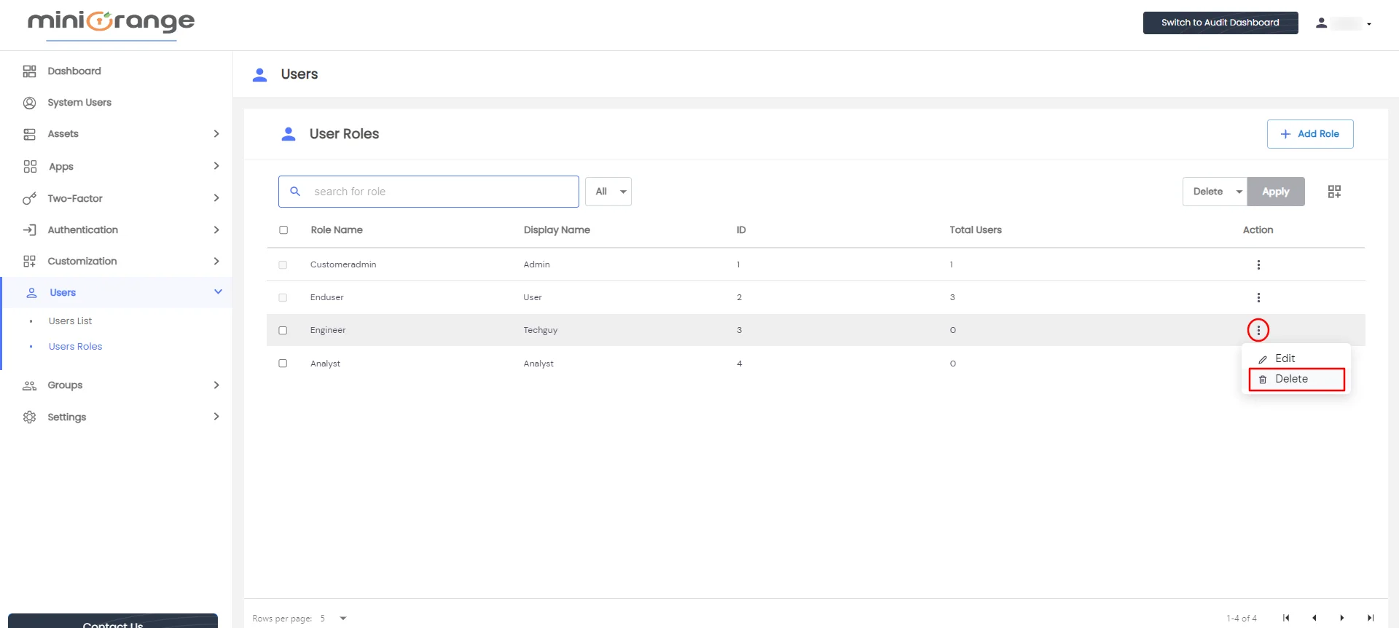Click the Apply button
The height and width of the screenshot is (628, 1399).
[1276, 192]
